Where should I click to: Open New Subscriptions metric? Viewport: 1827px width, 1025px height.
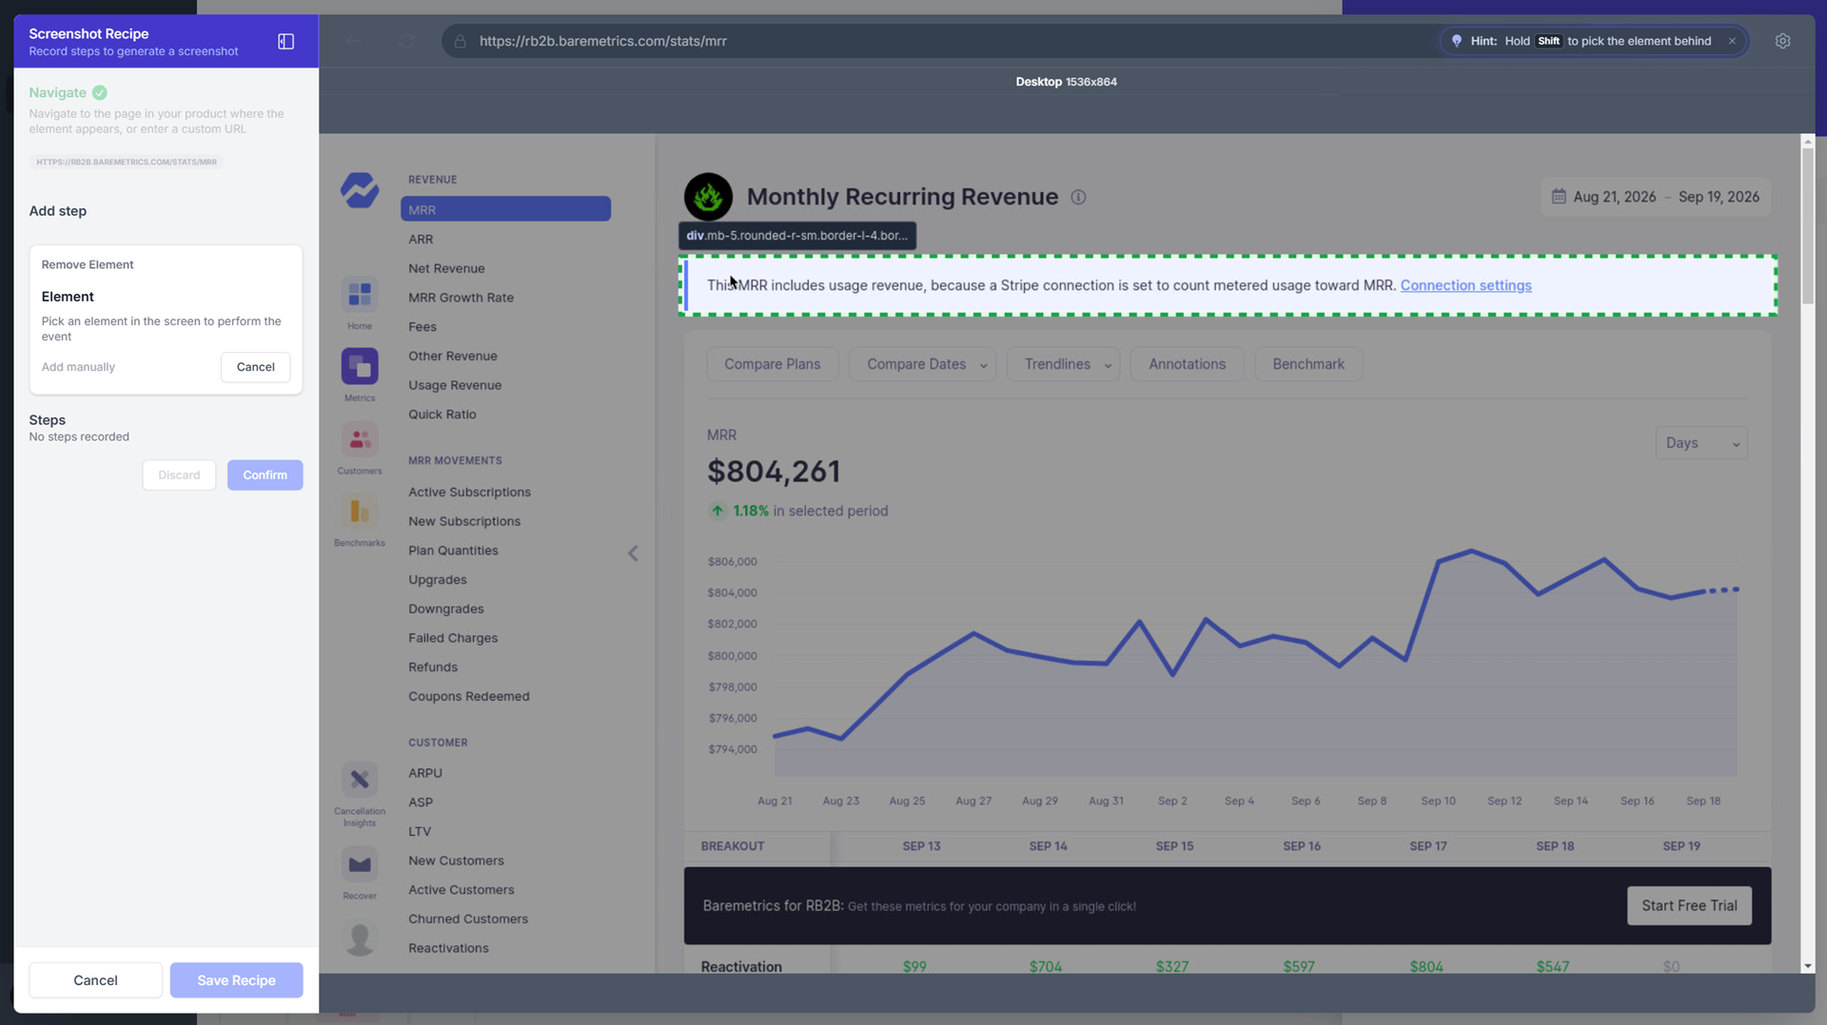click(464, 521)
